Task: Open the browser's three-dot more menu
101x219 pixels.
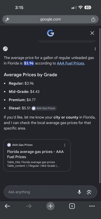Action: pyautogui.click(x=92, y=206)
